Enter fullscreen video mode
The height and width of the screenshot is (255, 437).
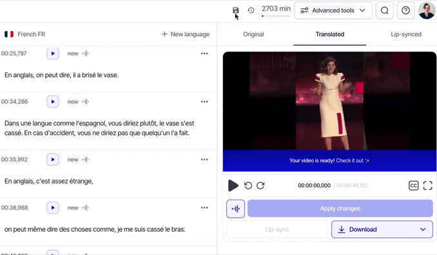point(428,185)
